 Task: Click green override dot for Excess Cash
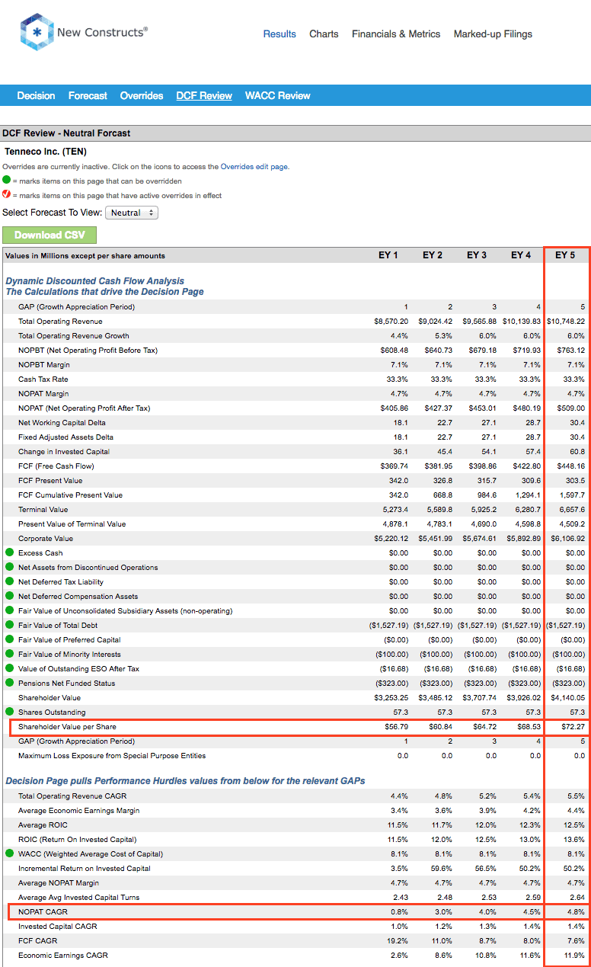click(x=9, y=552)
